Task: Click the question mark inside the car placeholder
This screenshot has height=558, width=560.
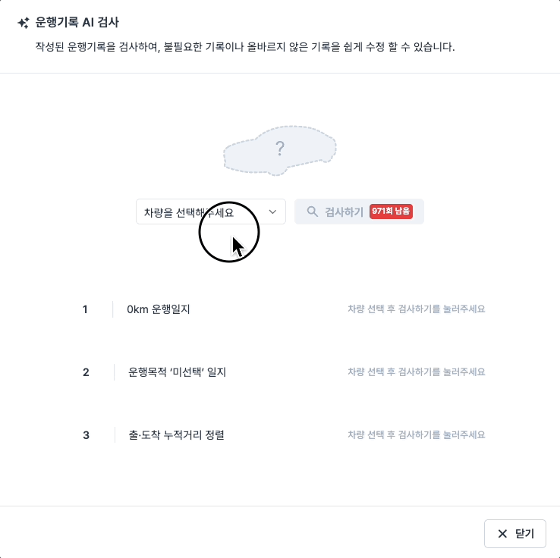Action: click(280, 149)
